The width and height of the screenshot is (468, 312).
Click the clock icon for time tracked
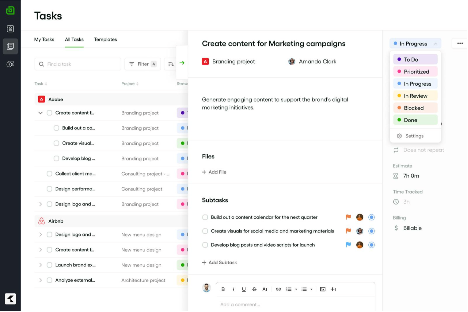click(396, 202)
